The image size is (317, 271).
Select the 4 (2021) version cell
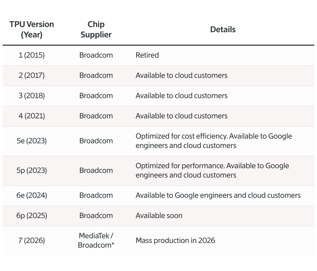(x=32, y=116)
